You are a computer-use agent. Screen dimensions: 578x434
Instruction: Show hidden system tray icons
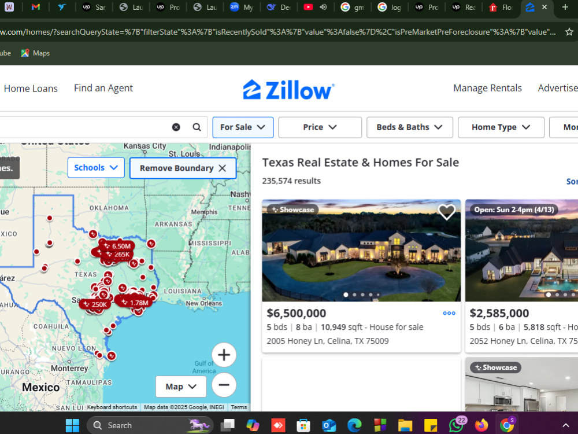pyautogui.click(x=565, y=425)
